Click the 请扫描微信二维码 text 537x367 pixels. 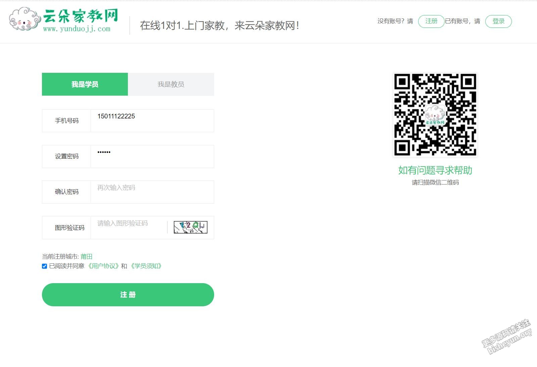[435, 182]
